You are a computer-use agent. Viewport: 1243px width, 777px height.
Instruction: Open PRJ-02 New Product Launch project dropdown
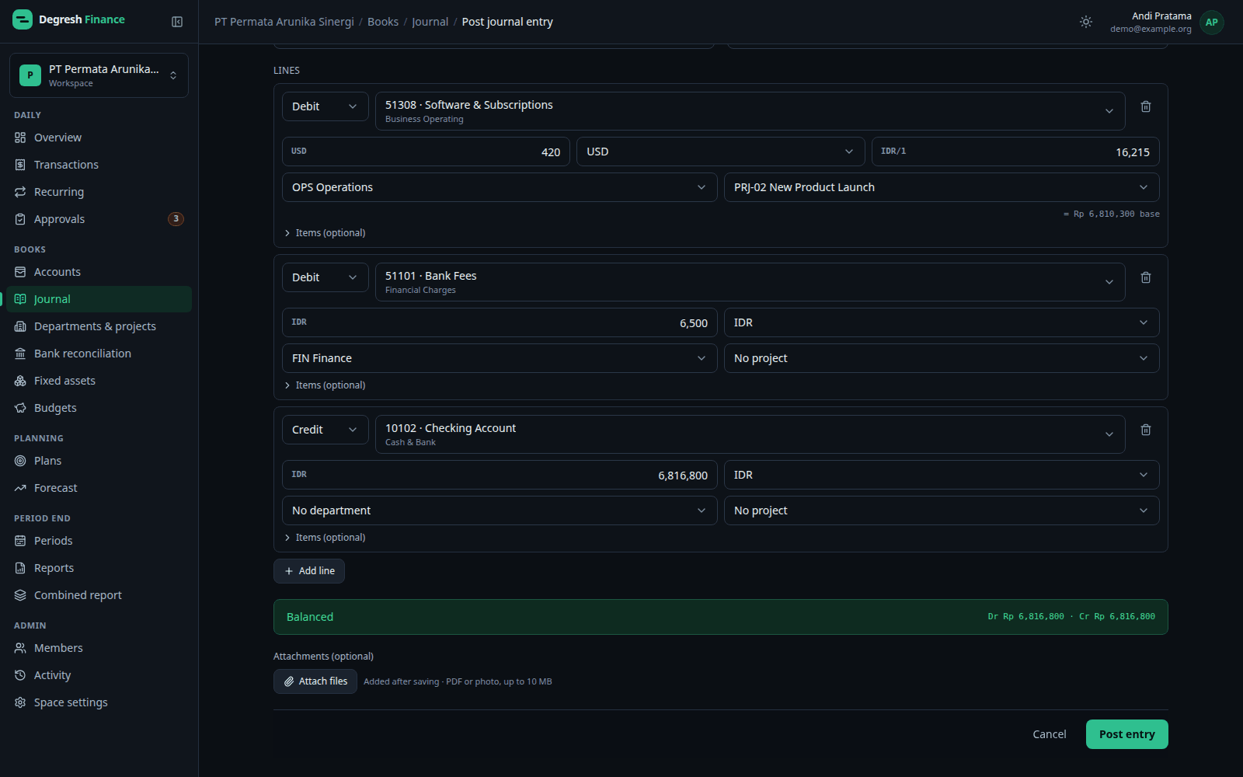tap(942, 187)
